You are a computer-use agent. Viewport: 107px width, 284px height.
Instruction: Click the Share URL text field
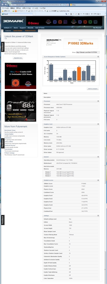coord(88,52)
